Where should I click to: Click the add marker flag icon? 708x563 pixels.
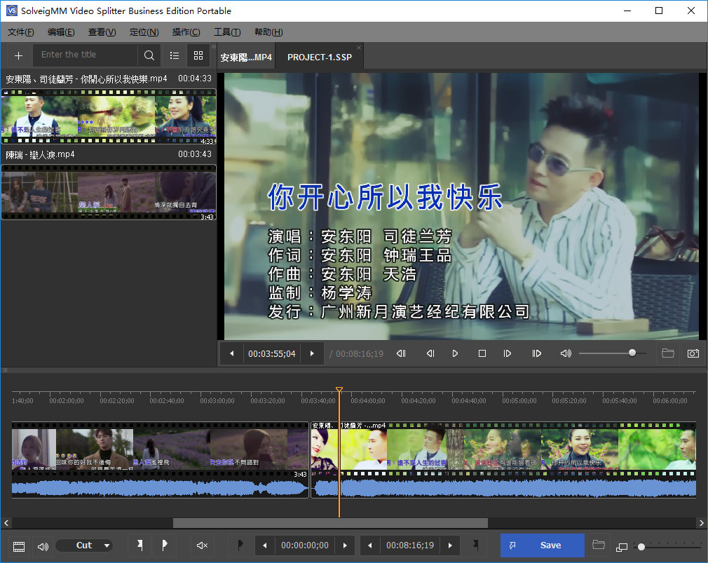coord(140,545)
